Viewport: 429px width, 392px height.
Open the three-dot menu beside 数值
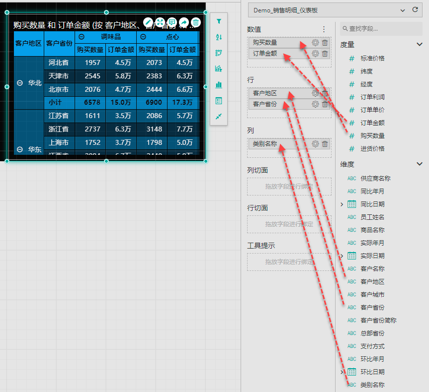[x=324, y=30]
